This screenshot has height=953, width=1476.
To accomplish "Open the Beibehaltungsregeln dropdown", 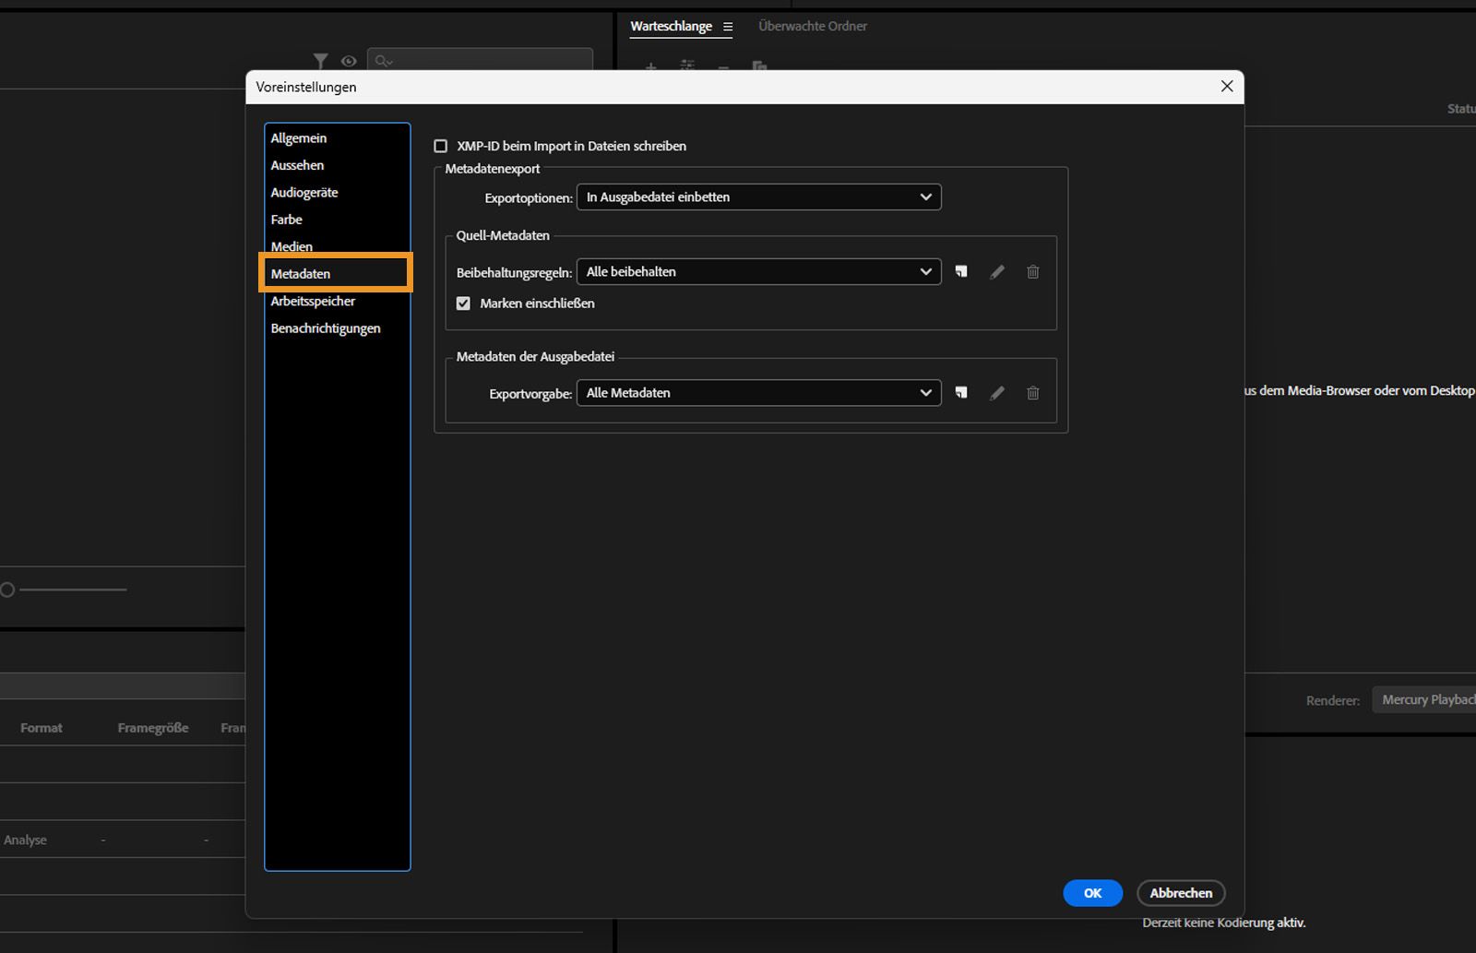I will [x=759, y=272].
